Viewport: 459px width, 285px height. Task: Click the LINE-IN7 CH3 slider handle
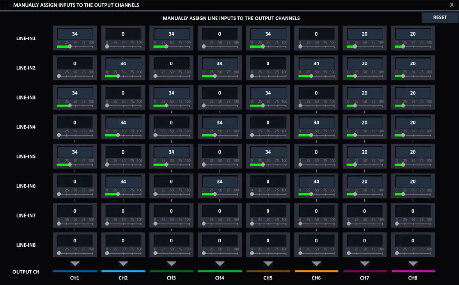coord(156,224)
